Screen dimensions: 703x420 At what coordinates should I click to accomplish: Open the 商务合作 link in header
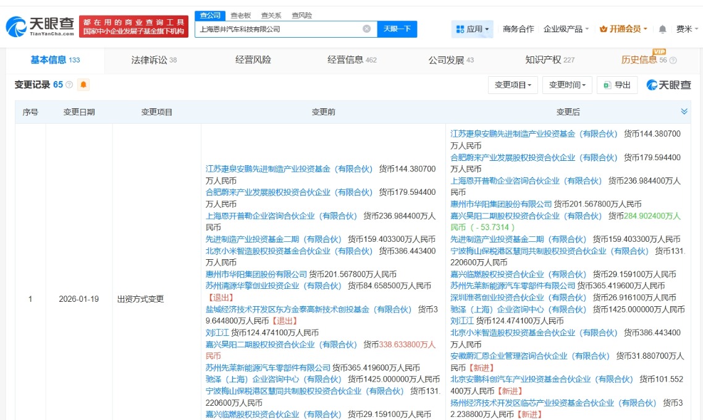tap(518, 29)
